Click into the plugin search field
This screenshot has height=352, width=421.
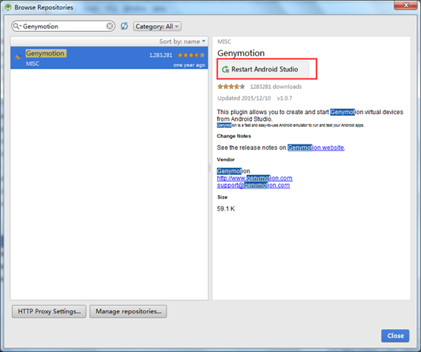coord(63,27)
